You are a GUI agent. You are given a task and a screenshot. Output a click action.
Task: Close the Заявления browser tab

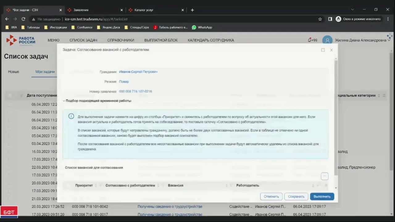(122, 10)
